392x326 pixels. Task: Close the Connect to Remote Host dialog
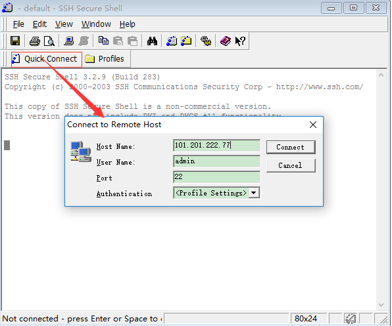click(313, 125)
